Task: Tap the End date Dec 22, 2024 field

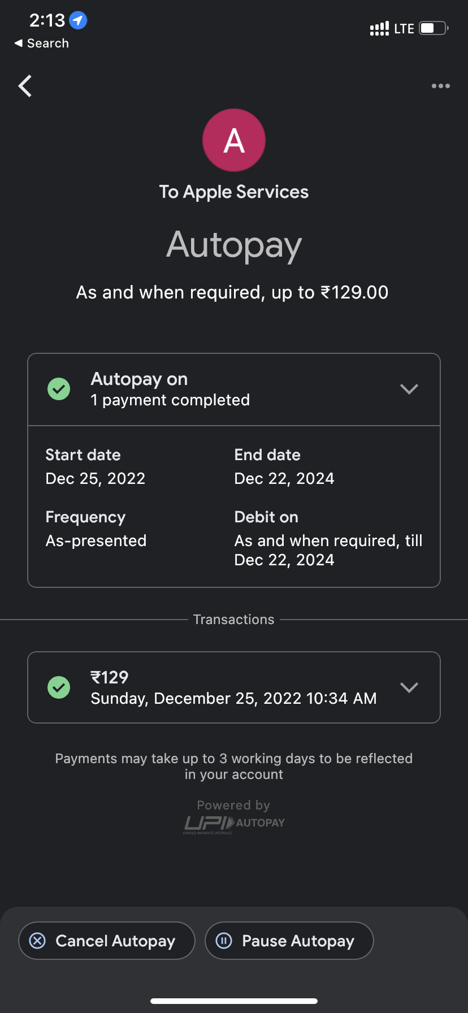Action: [x=284, y=467]
